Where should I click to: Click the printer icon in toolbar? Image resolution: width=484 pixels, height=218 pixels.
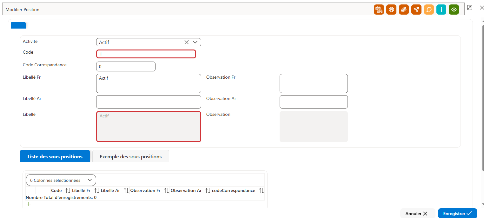[x=391, y=10]
